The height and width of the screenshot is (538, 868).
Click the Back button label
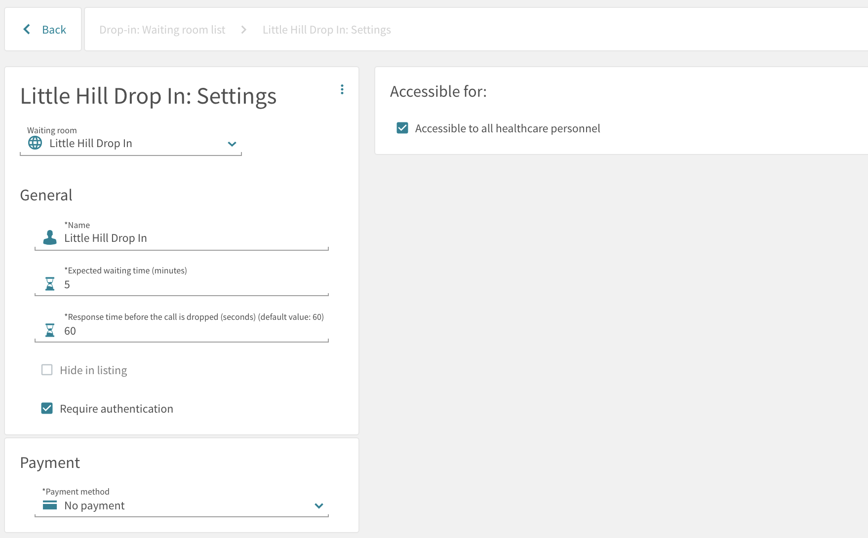[x=54, y=30]
